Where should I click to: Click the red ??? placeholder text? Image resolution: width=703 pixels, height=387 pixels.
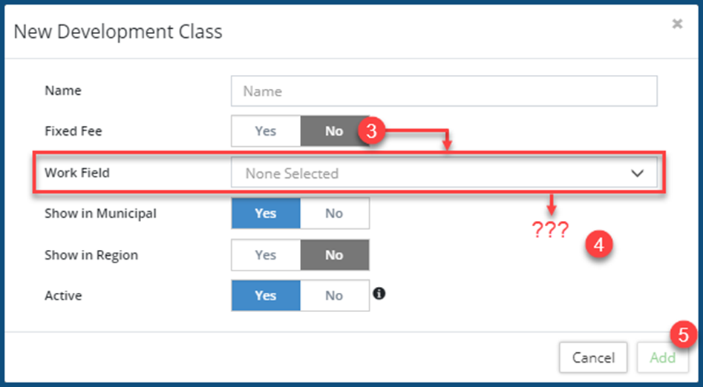coord(550,231)
